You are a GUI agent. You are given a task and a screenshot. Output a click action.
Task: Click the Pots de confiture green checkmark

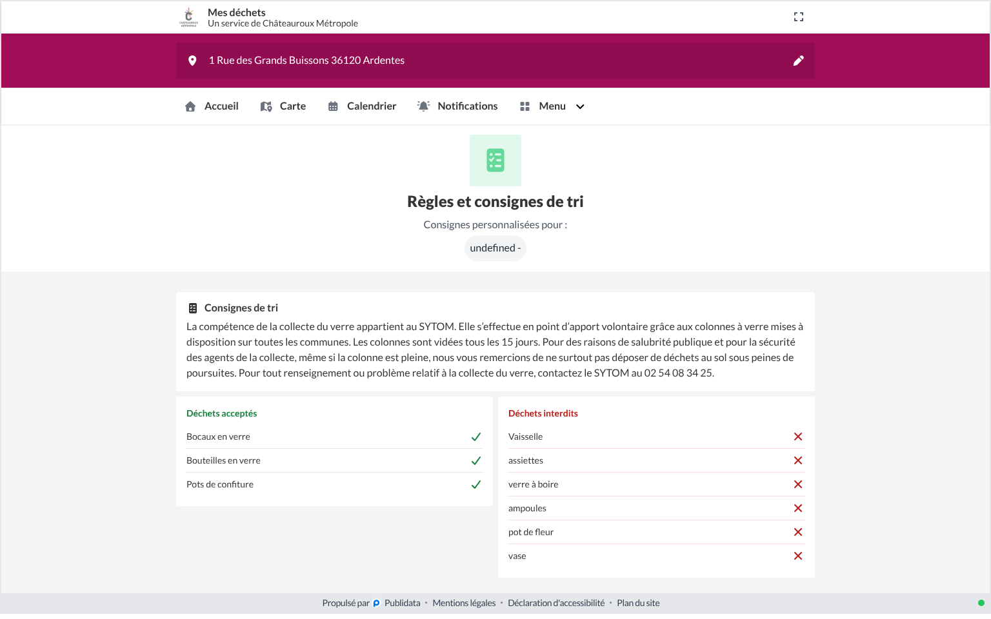(476, 485)
